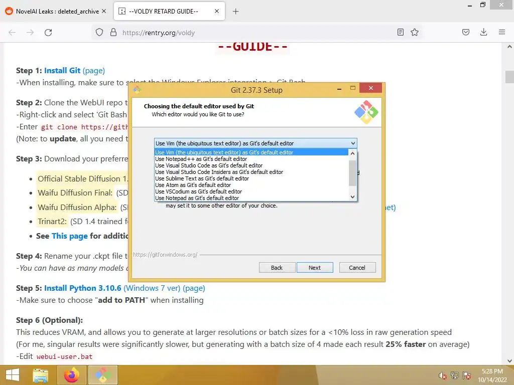Open the network tray icon
The image size is (514, 385).
[454, 375]
